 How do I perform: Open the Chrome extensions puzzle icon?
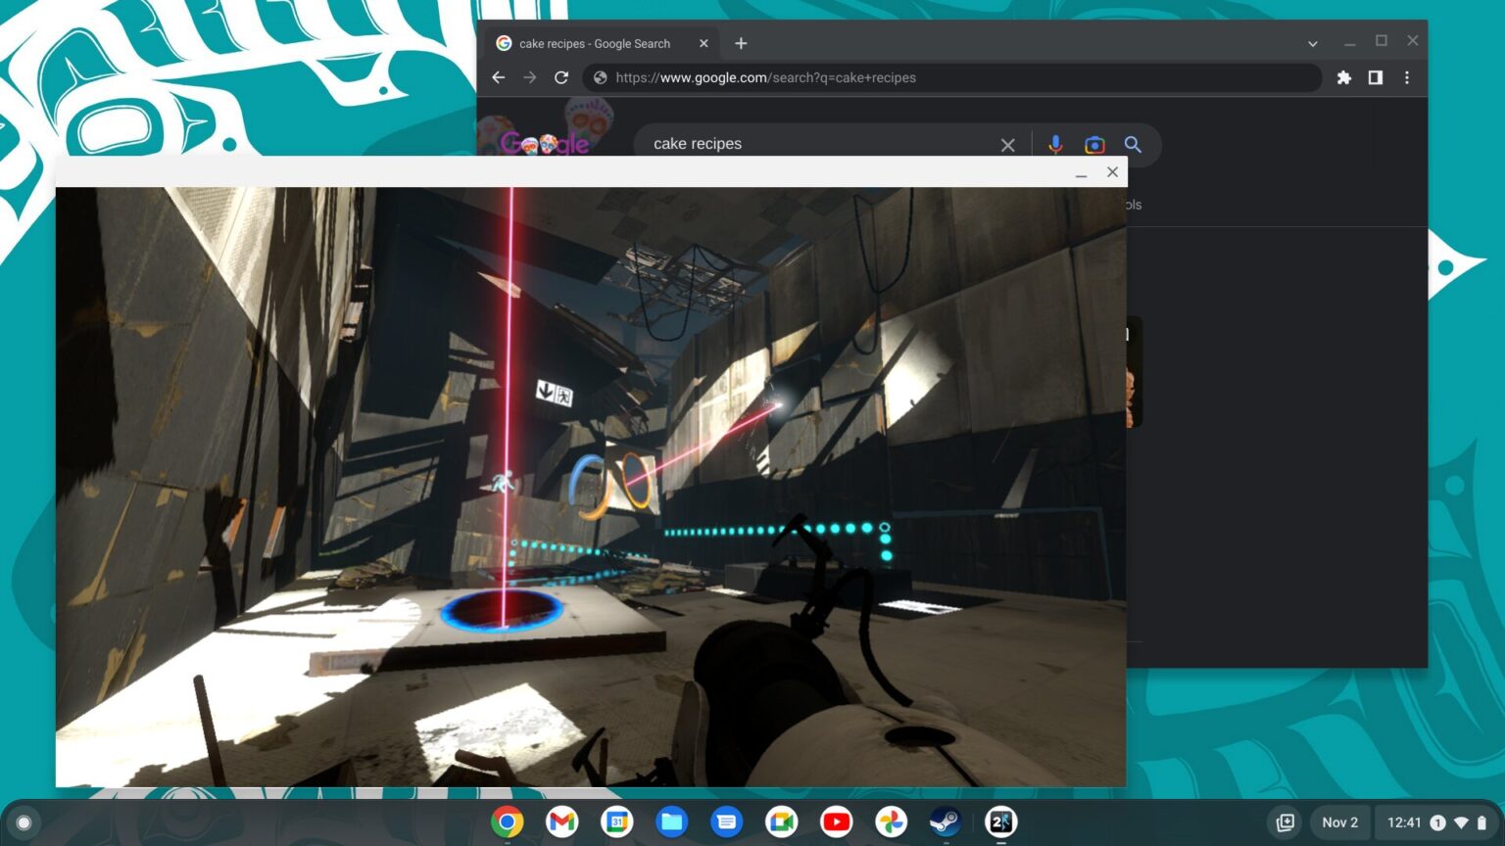pyautogui.click(x=1343, y=77)
